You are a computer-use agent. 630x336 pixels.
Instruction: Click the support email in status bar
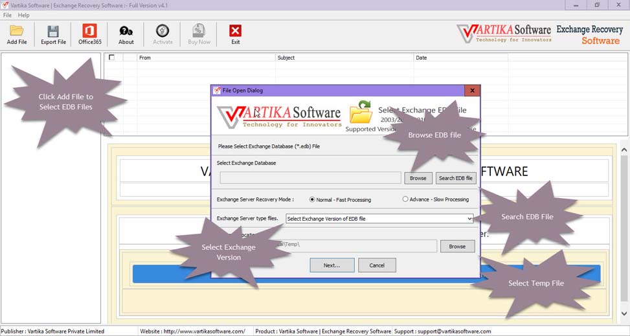[455, 331]
